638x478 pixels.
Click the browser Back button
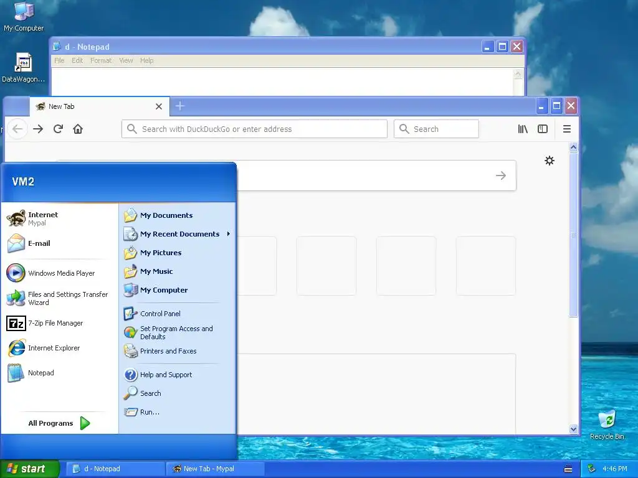click(x=17, y=129)
